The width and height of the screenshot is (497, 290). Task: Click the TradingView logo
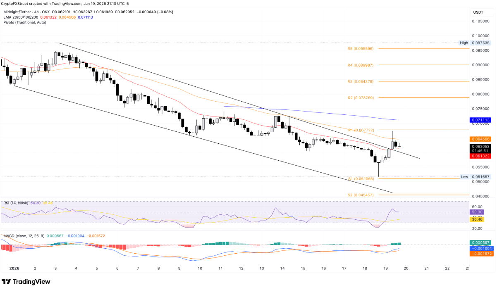(x=26, y=282)
